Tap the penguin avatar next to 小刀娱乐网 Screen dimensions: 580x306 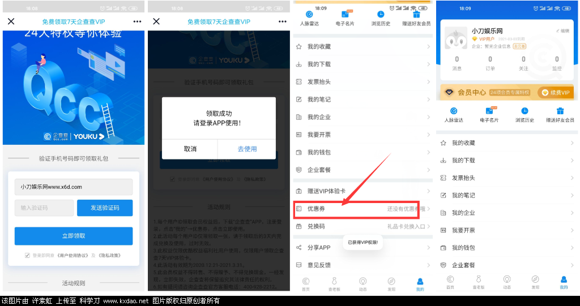[x=456, y=38]
